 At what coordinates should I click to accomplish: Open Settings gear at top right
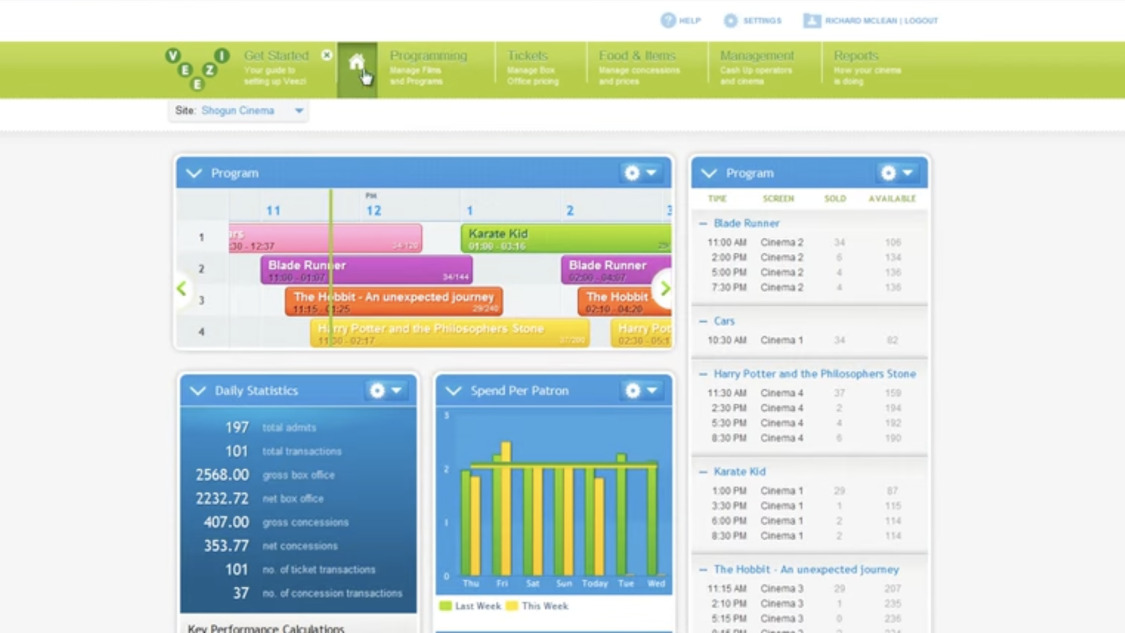point(731,20)
